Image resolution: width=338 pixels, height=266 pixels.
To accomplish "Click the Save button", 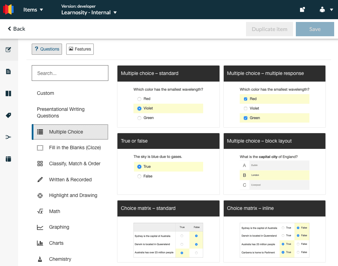I will click(x=314, y=29).
